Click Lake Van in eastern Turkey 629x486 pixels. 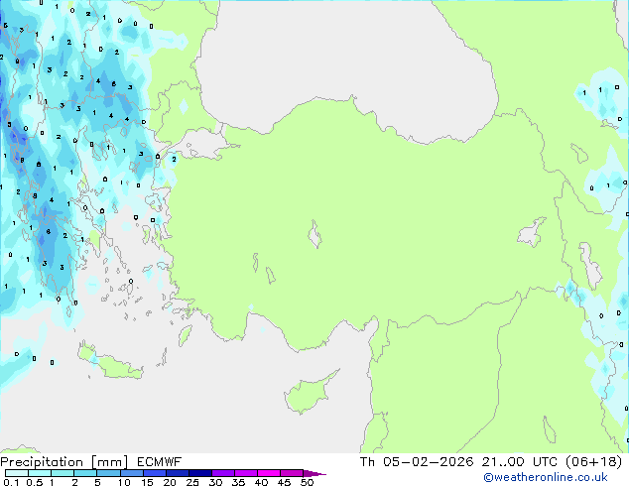pyautogui.click(x=532, y=233)
